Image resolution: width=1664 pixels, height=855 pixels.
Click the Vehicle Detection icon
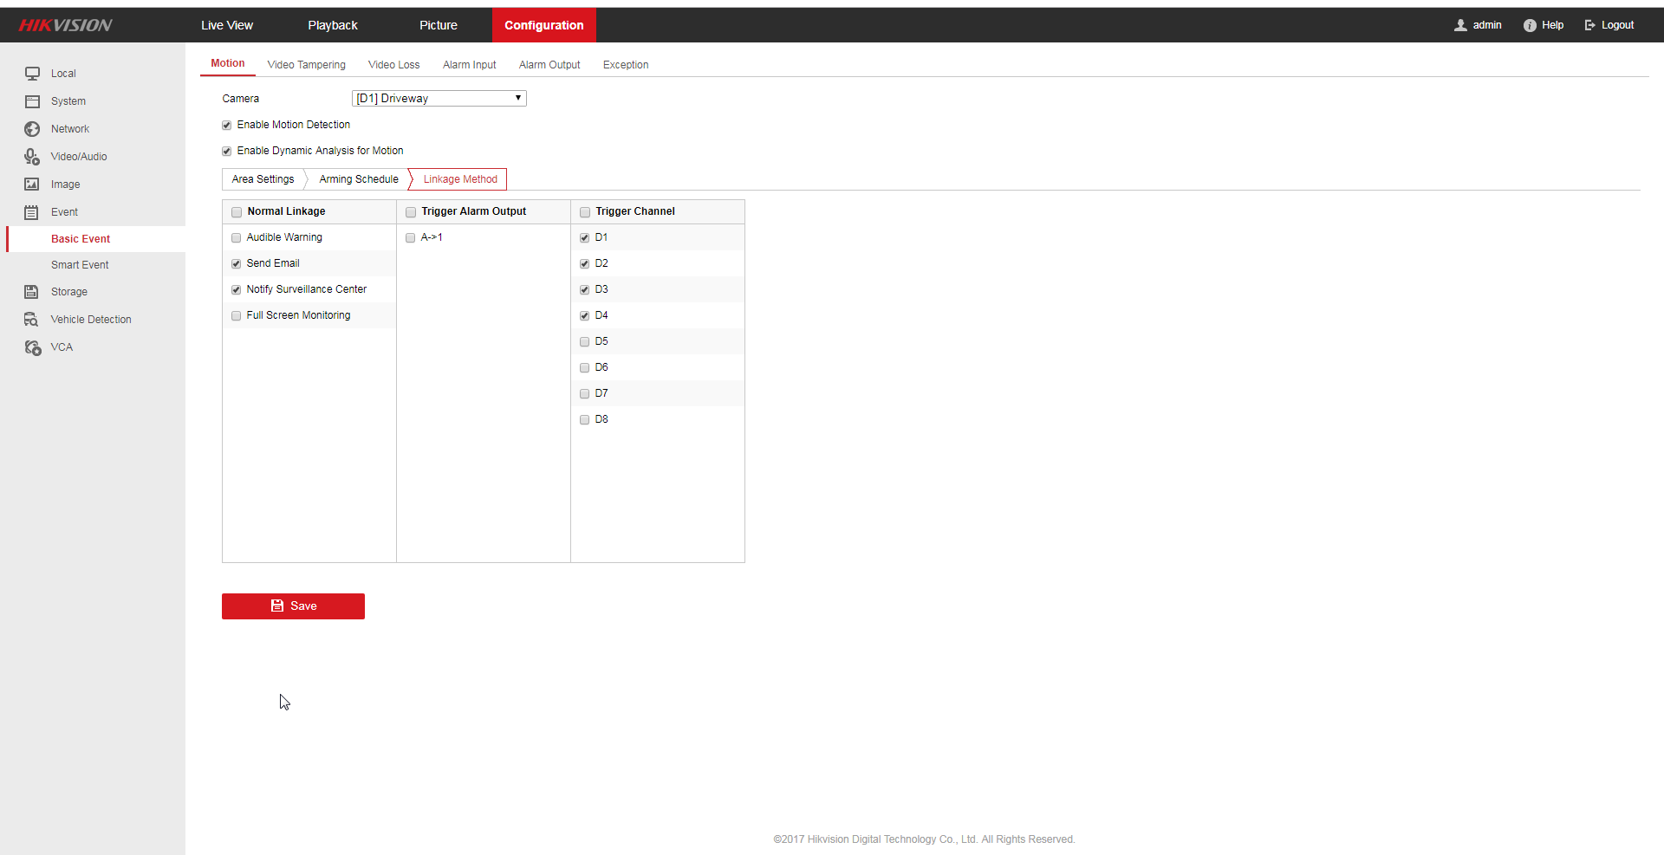[x=32, y=320]
